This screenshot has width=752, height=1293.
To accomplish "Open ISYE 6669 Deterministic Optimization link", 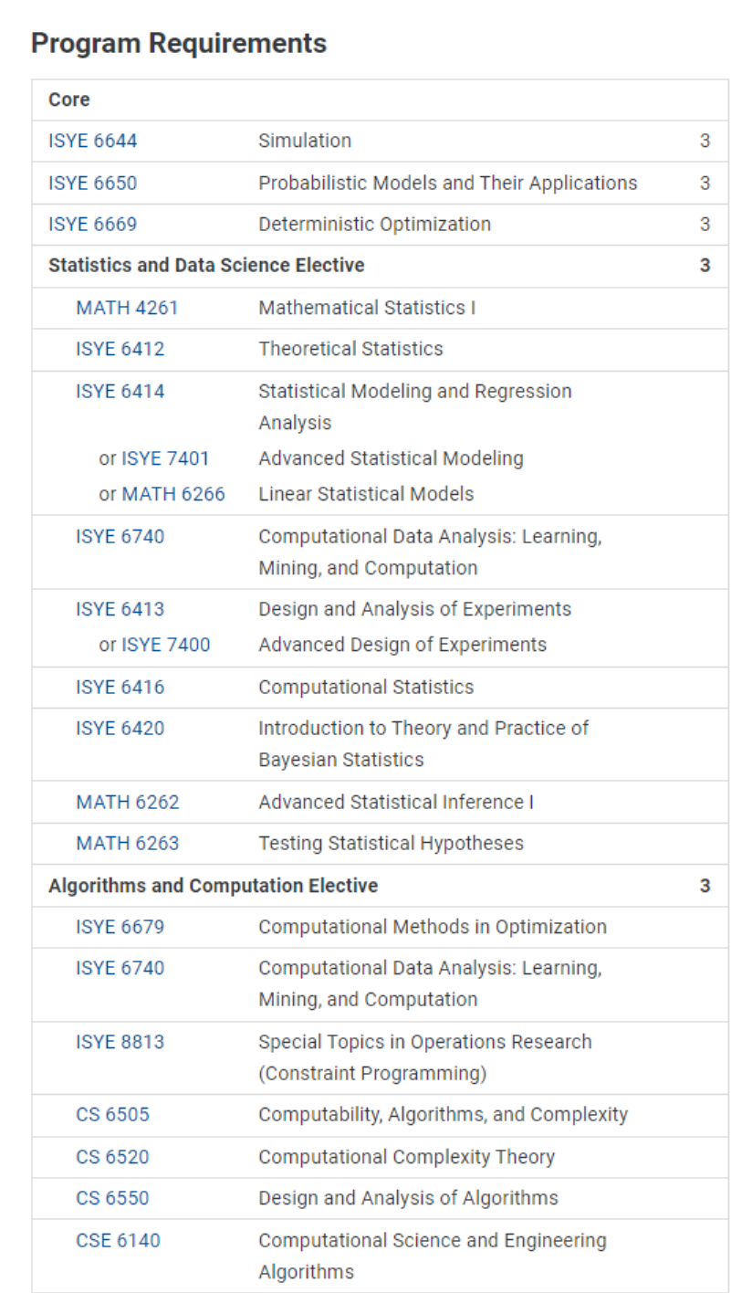I will click(92, 224).
